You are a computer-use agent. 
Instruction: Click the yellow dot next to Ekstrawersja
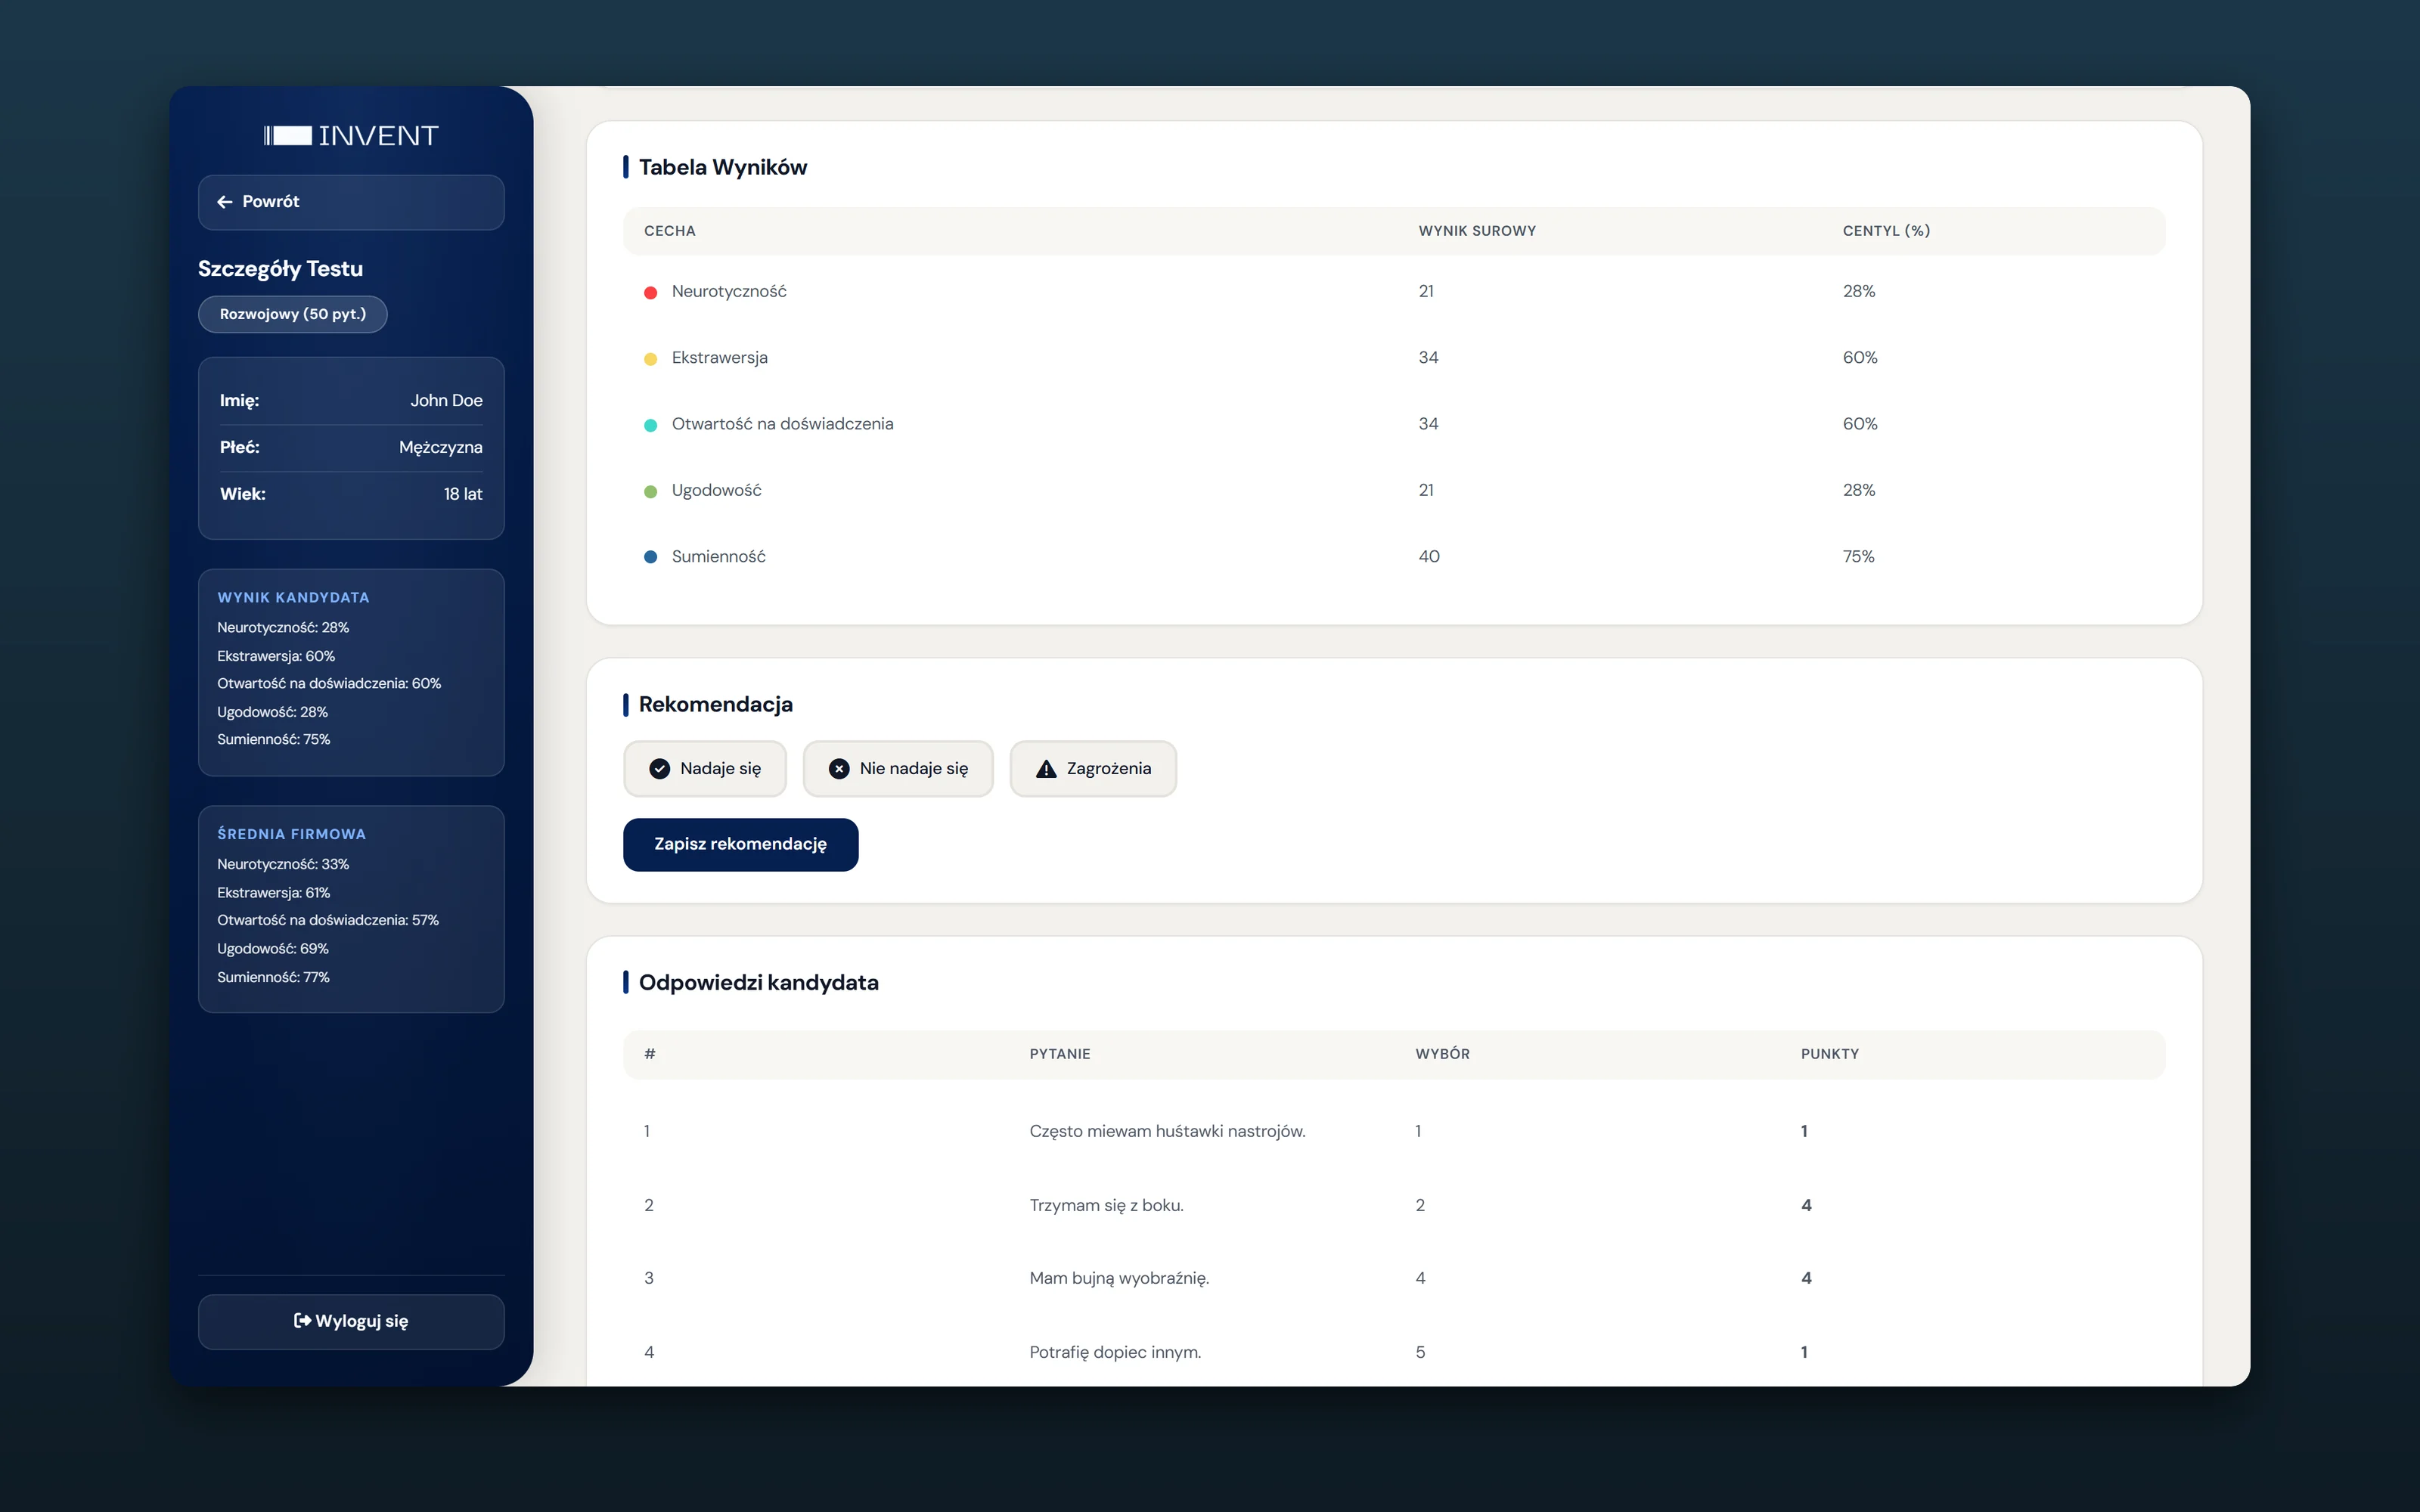650,358
